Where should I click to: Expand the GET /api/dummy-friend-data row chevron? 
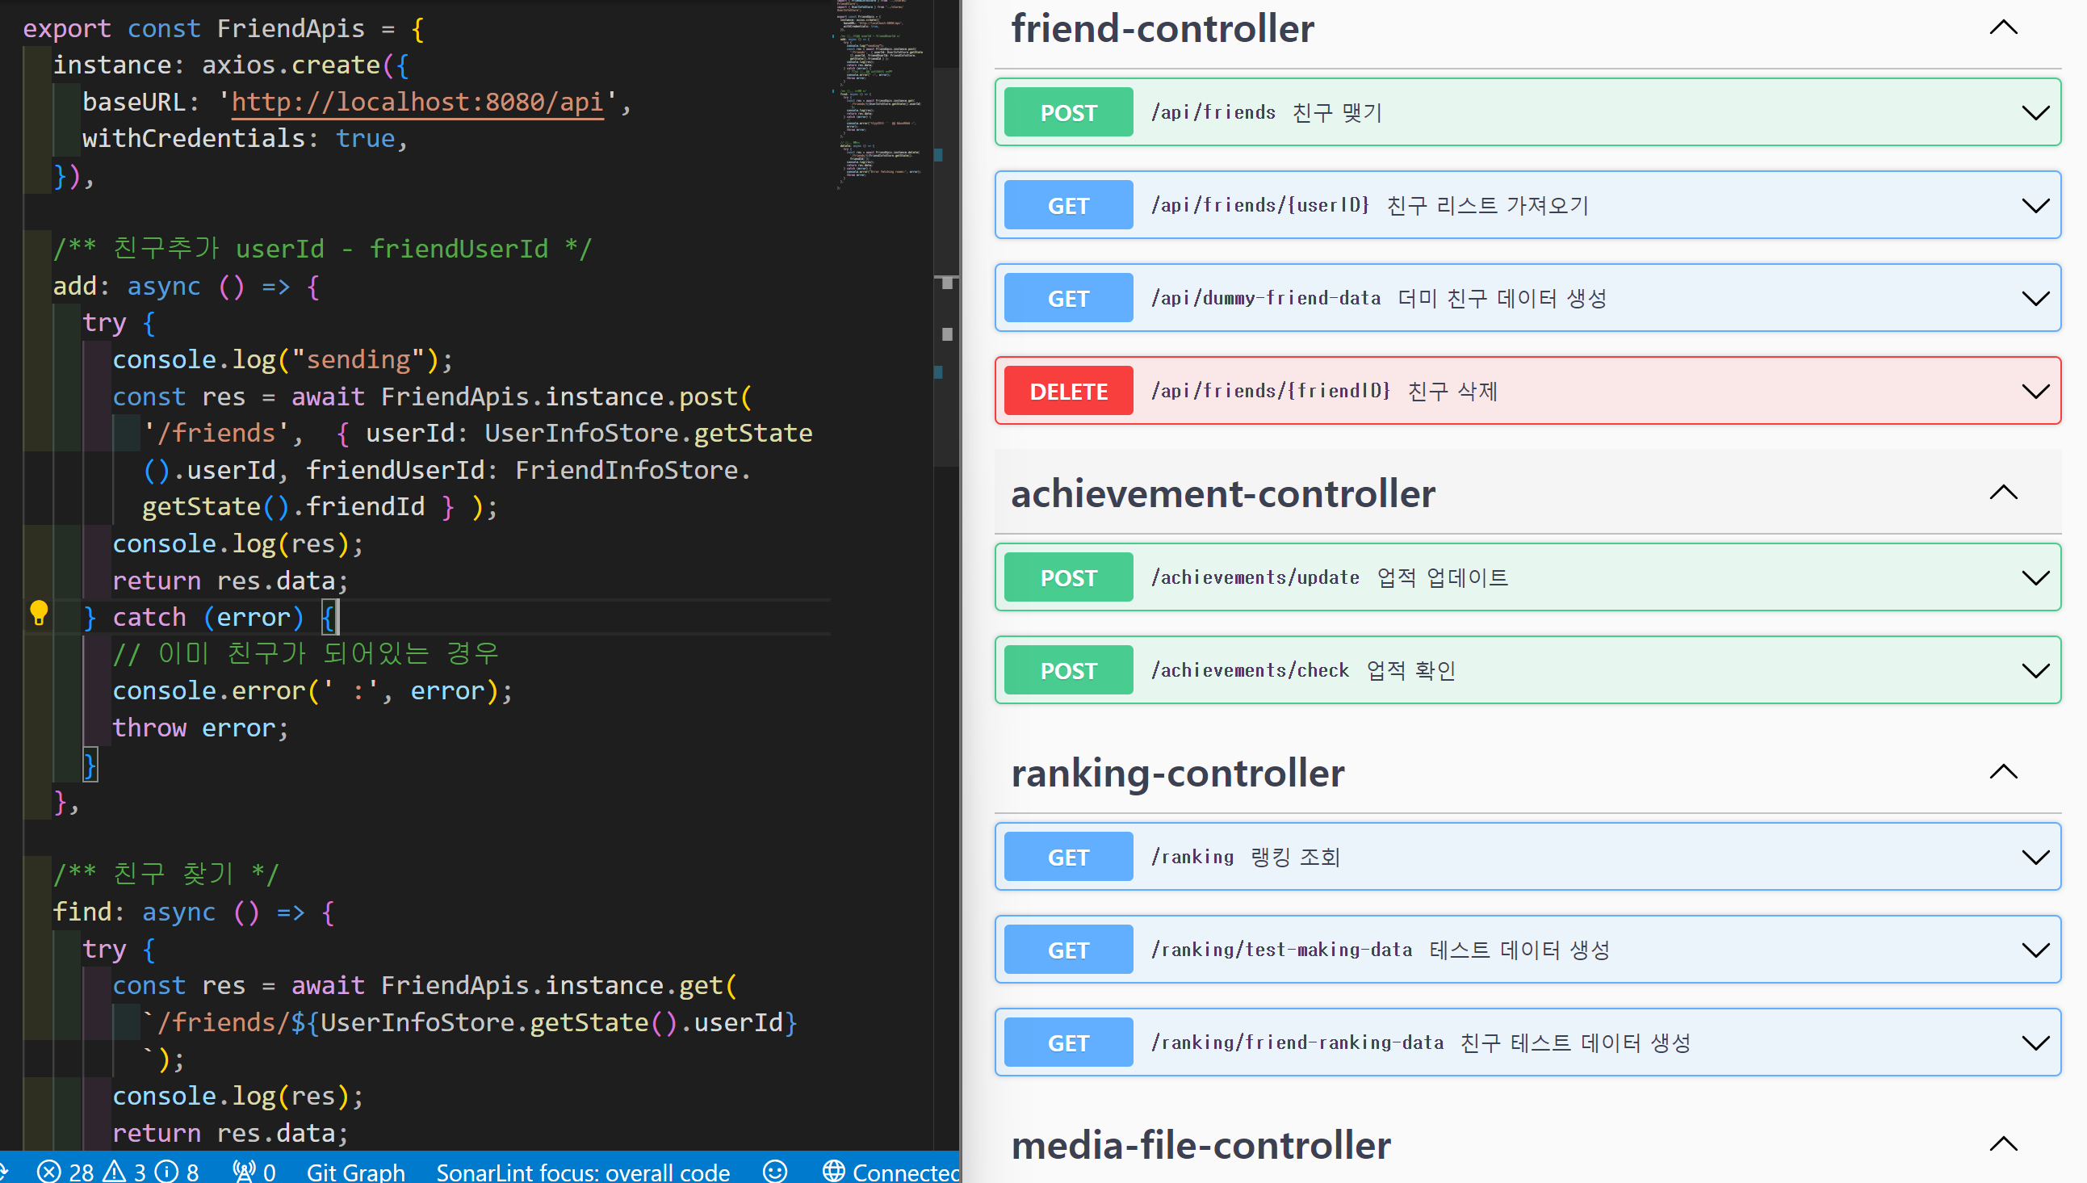coord(2035,298)
